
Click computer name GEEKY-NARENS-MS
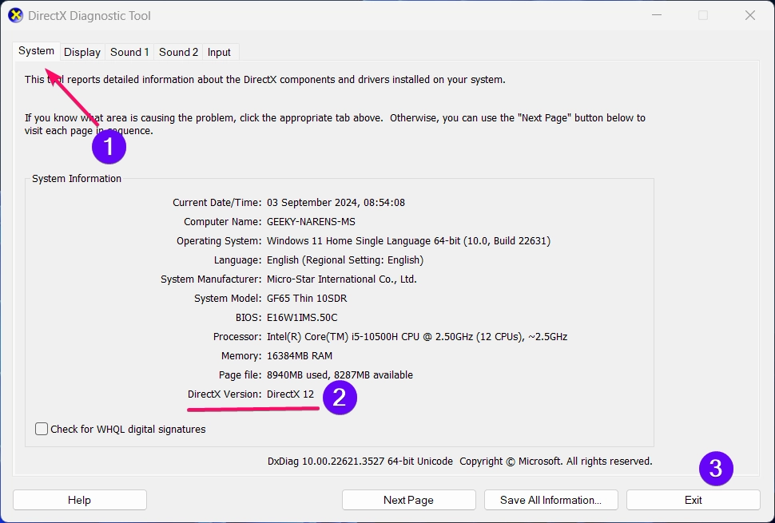(x=311, y=222)
